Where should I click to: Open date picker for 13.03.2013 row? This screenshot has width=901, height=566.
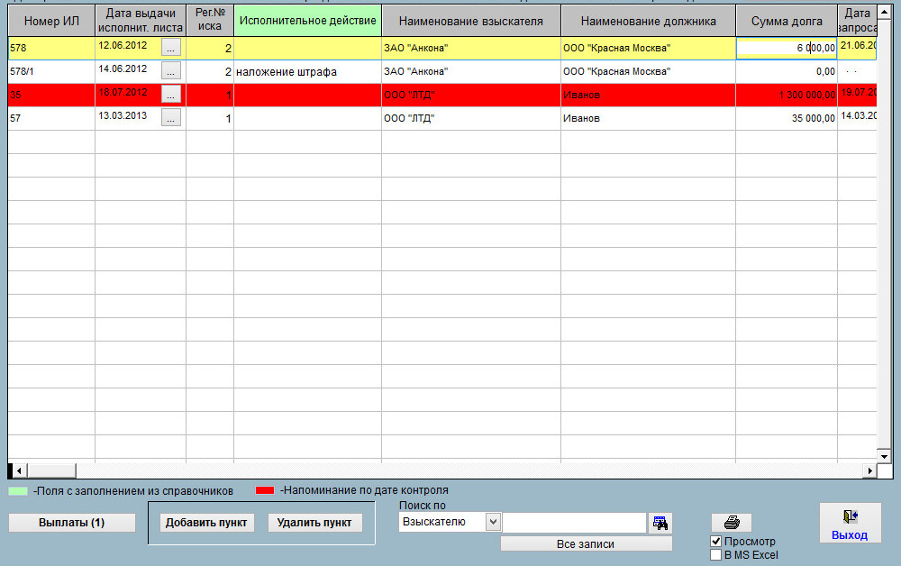[x=170, y=118]
